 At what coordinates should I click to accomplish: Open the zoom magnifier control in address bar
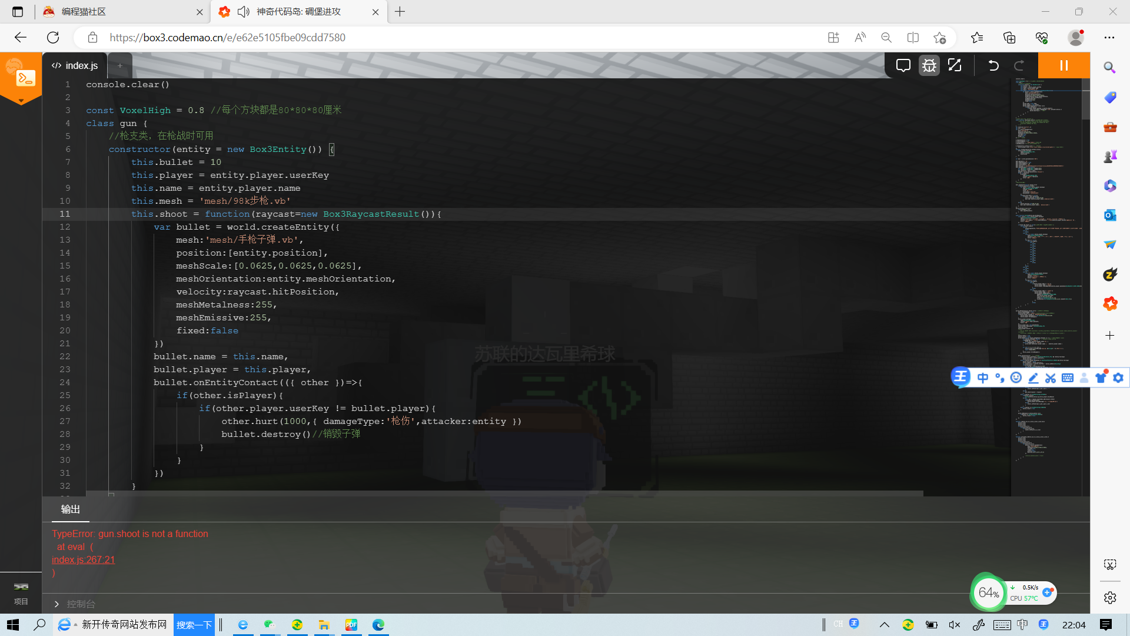coord(886,38)
